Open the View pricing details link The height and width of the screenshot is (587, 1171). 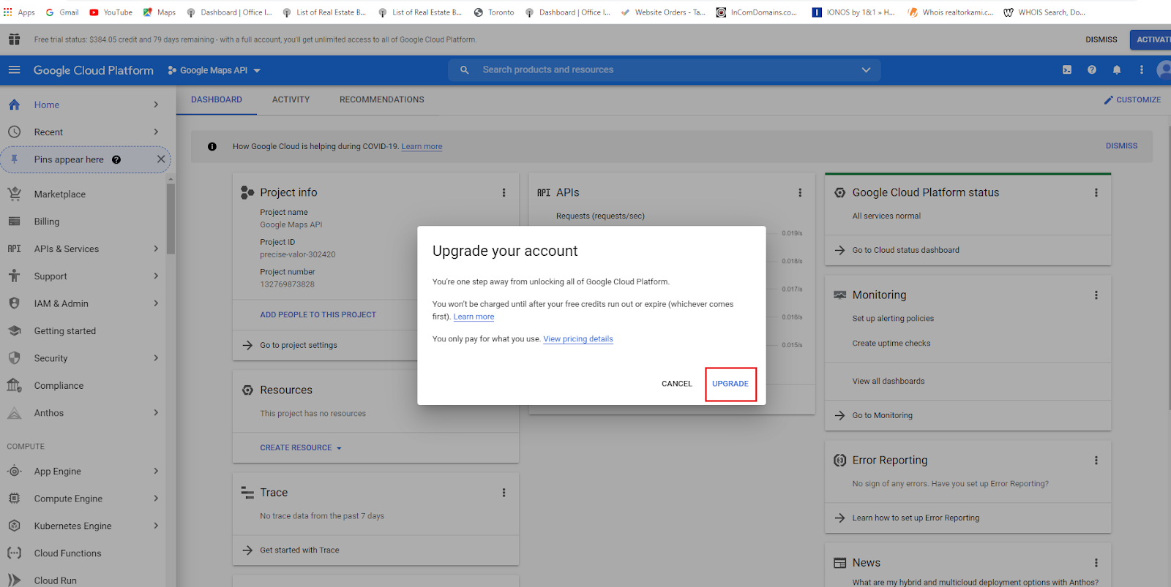(577, 339)
